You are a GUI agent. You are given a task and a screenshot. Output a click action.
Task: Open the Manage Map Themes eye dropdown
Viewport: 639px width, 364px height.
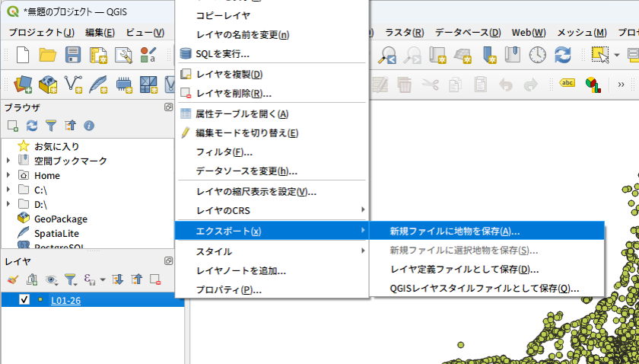tap(53, 279)
